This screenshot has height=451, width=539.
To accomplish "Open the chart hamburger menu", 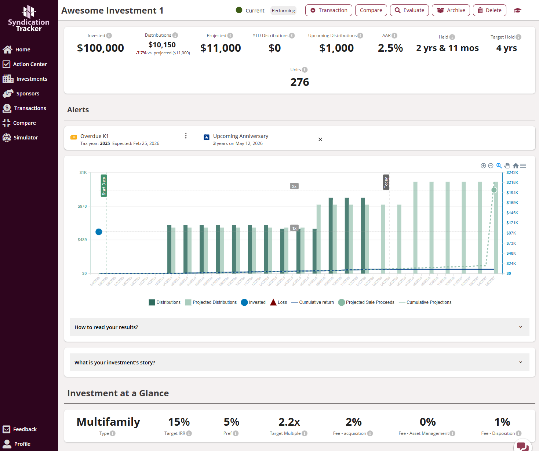I will (523, 166).
